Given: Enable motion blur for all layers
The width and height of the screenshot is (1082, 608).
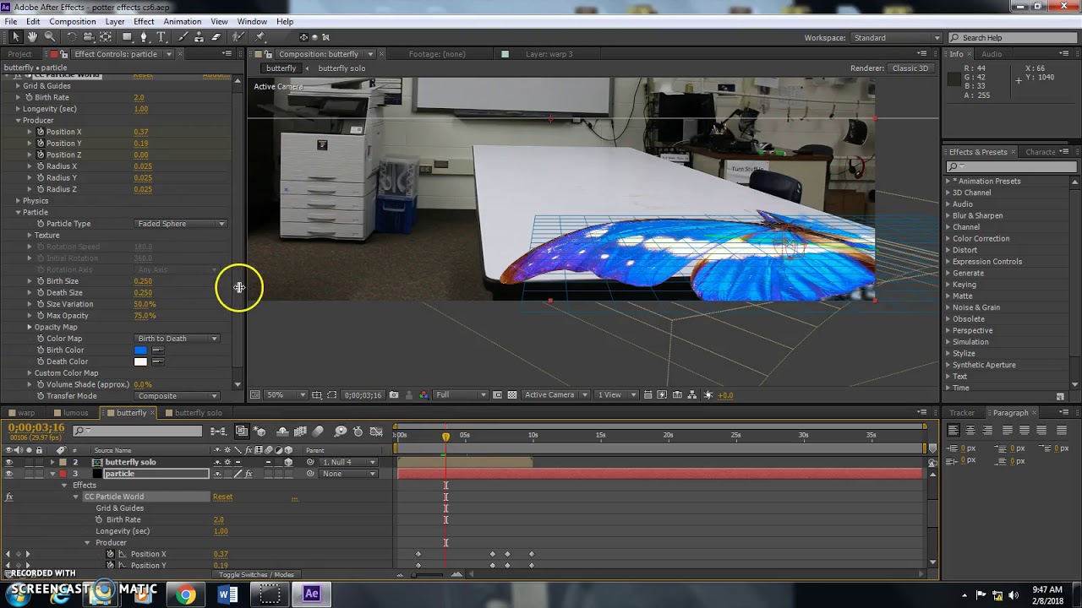Looking at the screenshot, I should click(318, 431).
